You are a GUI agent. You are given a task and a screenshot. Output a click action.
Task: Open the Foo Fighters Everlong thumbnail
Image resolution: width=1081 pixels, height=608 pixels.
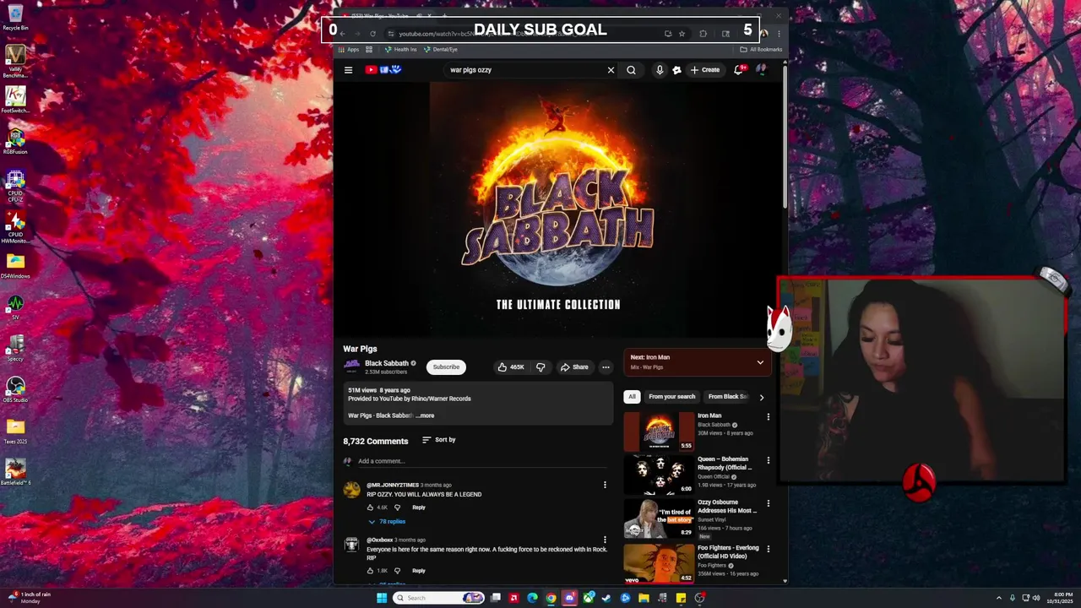tap(659, 564)
